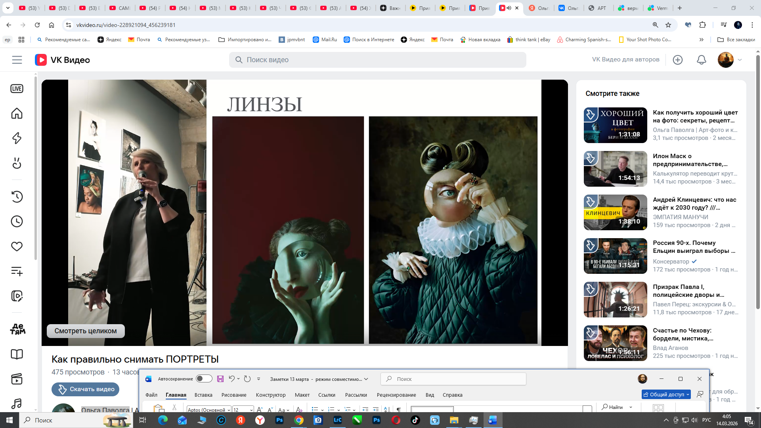
Task: Click the plus upload video icon
Action: [678, 60]
